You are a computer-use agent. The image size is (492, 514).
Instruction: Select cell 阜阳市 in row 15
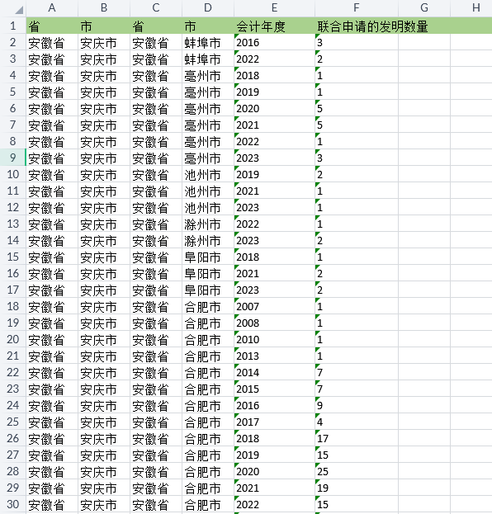tap(208, 257)
